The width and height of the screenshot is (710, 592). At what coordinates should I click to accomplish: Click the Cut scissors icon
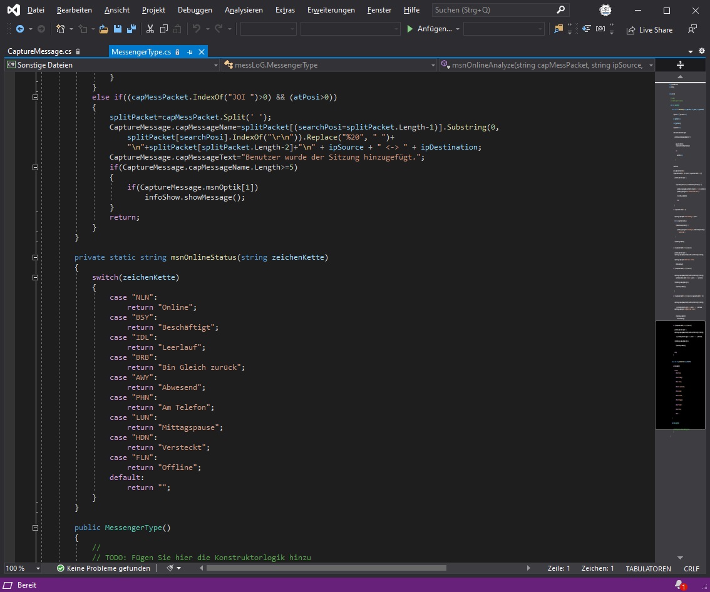tap(150, 29)
